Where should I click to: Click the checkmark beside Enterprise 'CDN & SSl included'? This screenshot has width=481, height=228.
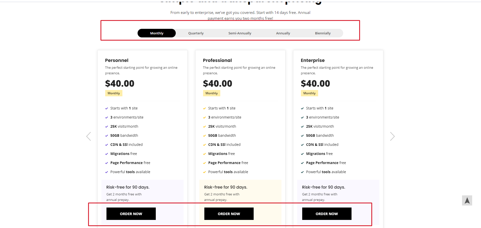coord(302,145)
